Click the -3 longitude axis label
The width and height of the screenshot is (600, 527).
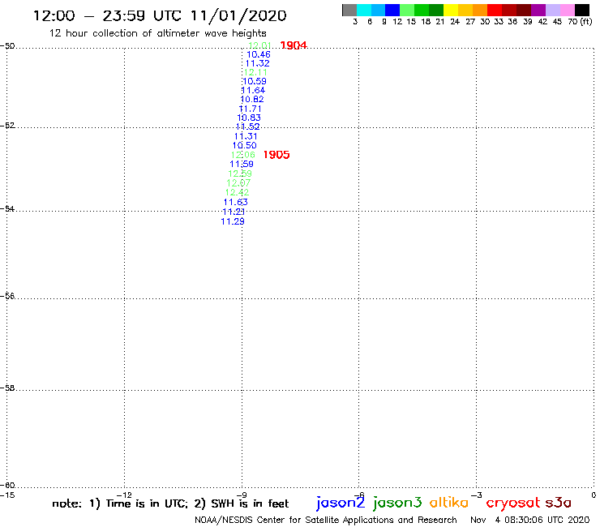click(x=477, y=495)
